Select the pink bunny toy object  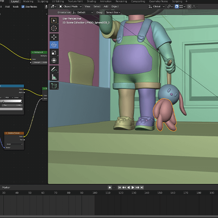pyautogui.click(x=165, y=115)
